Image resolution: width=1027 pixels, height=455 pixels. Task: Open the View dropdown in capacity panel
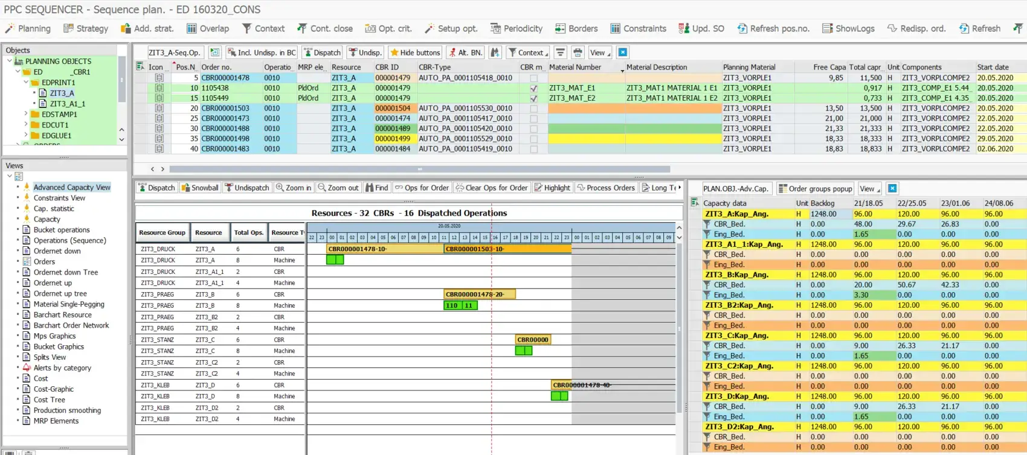[x=869, y=189]
